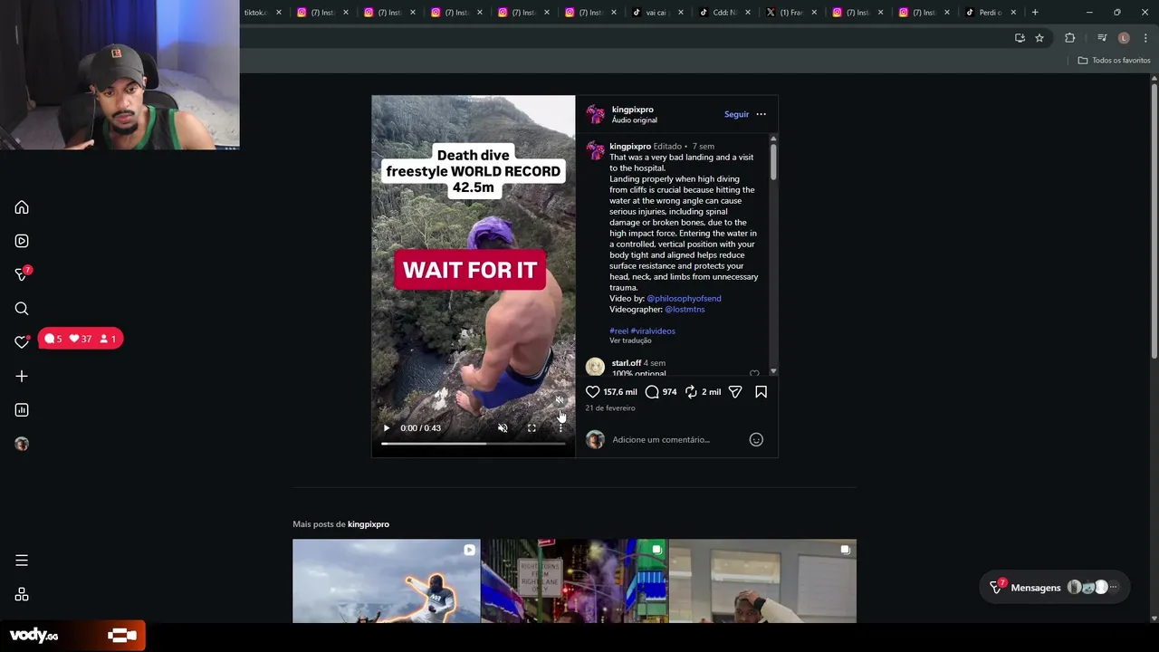Screen dimensions: 1159x652
Task: Open the @lostmtns mention
Action: (x=685, y=310)
